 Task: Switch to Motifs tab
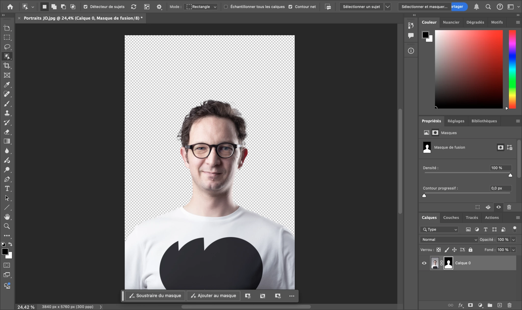497,22
